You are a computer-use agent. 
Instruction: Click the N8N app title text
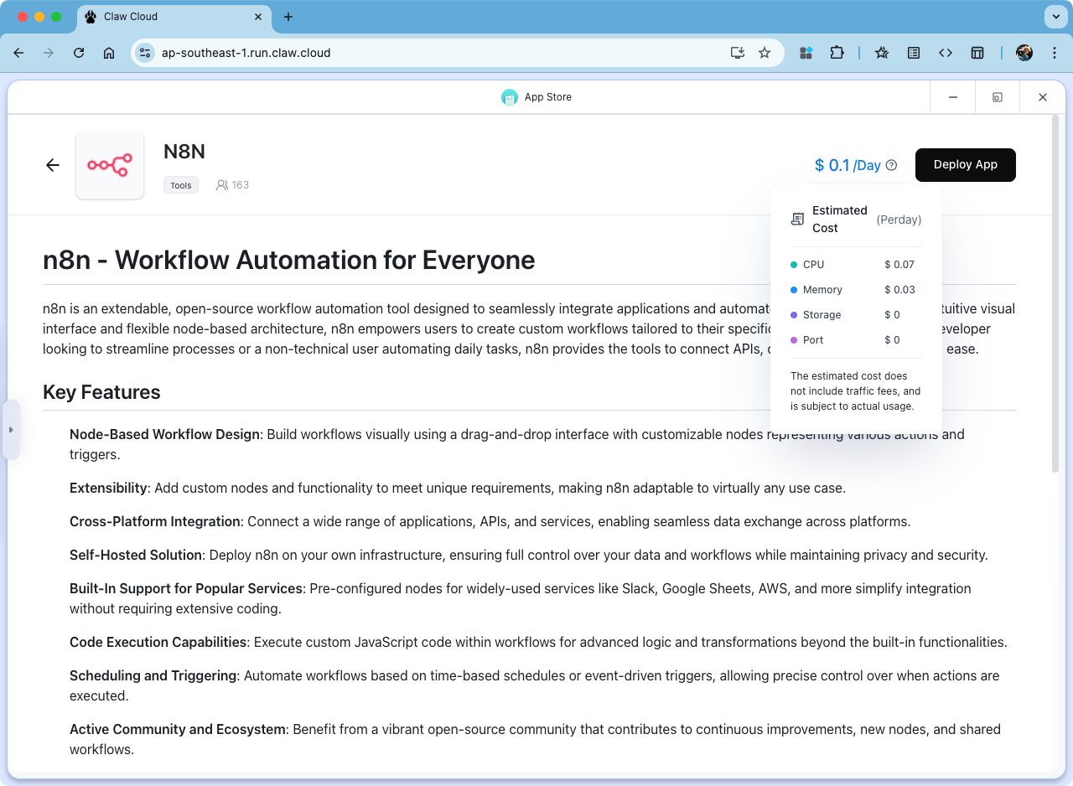pos(184,152)
